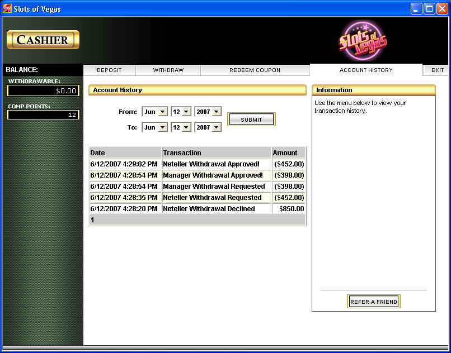Select the Neteller Withdrawal Declined row
The width and height of the screenshot is (451, 353).
198,209
